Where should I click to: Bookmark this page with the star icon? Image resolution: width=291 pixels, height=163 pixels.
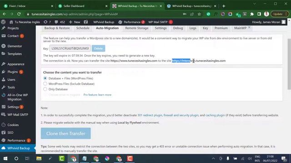(x=199, y=14)
